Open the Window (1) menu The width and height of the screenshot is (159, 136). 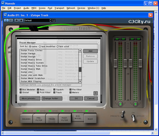click(93, 8)
